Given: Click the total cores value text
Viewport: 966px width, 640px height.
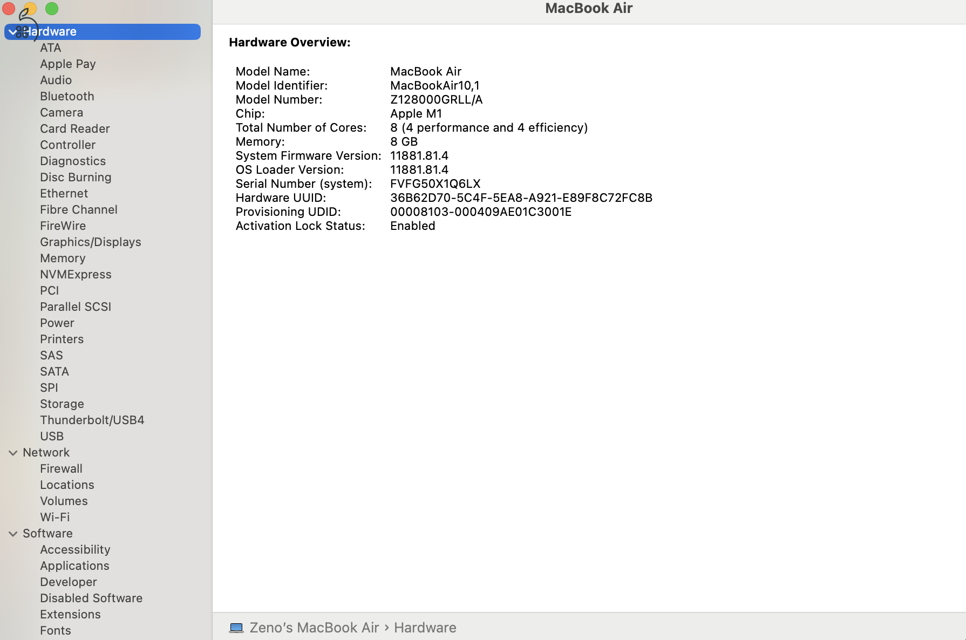Looking at the screenshot, I should point(489,128).
